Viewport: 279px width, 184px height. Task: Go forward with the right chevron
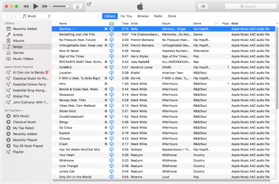click(x=15, y=16)
